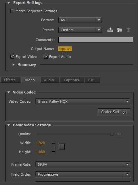
Task: Enable Match Sequence Settings checkbox
Action: click(x=12, y=11)
